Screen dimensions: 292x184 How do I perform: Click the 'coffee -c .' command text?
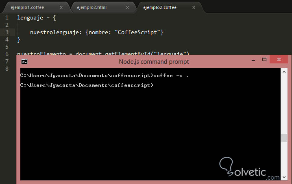(171, 76)
